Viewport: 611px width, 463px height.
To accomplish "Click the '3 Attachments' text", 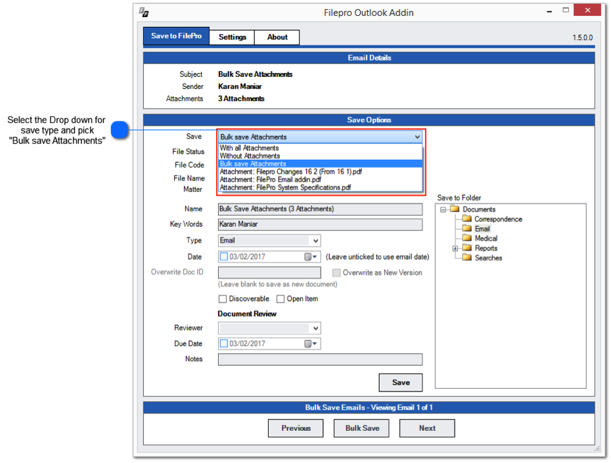I will click(x=241, y=99).
